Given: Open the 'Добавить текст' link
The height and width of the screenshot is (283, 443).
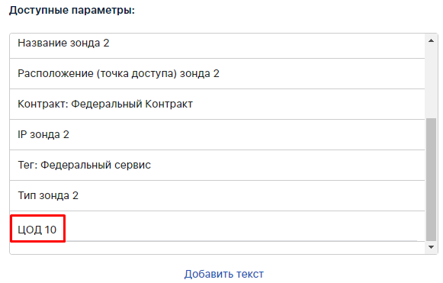Looking at the screenshot, I should coord(223,274).
